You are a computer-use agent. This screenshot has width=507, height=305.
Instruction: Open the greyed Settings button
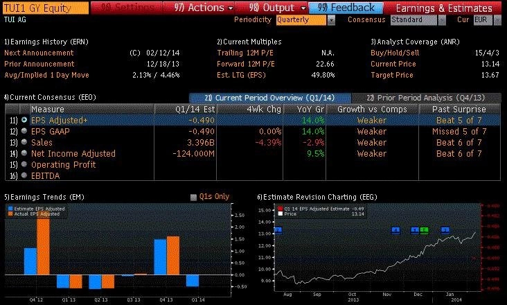point(127,8)
